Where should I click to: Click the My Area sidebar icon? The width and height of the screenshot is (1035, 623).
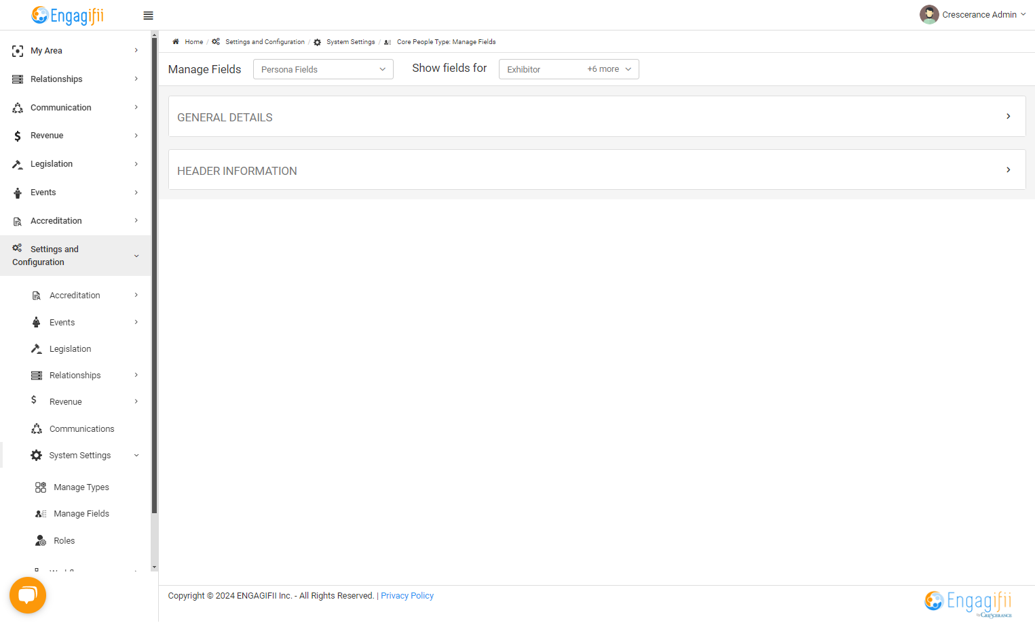click(18, 51)
